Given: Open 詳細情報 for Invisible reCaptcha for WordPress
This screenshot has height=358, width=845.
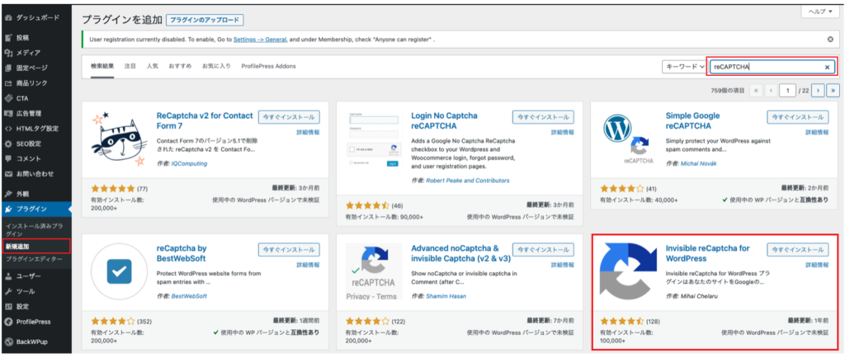Looking at the screenshot, I should pyautogui.click(x=817, y=265).
